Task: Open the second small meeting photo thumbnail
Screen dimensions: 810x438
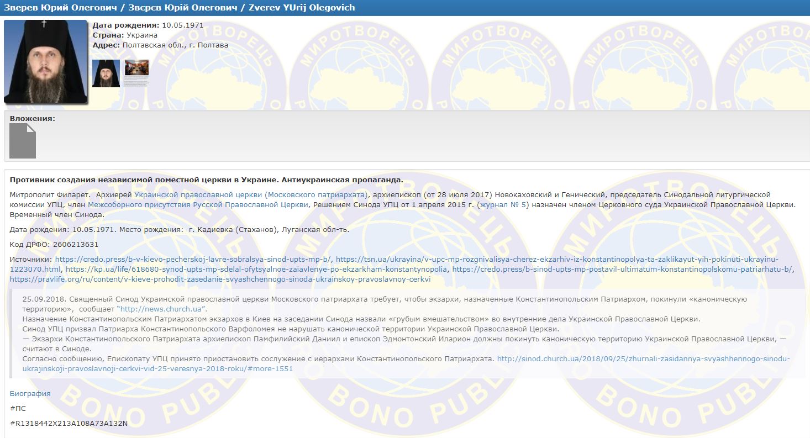Action: tap(136, 73)
